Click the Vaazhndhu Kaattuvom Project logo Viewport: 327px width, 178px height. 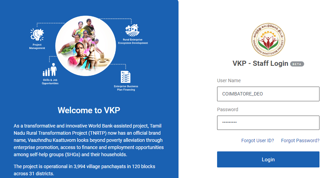(x=268, y=40)
